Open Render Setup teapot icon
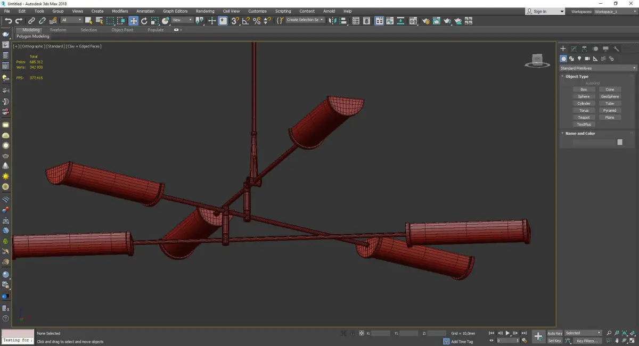The width and height of the screenshot is (639, 346). (x=425, y=21)
